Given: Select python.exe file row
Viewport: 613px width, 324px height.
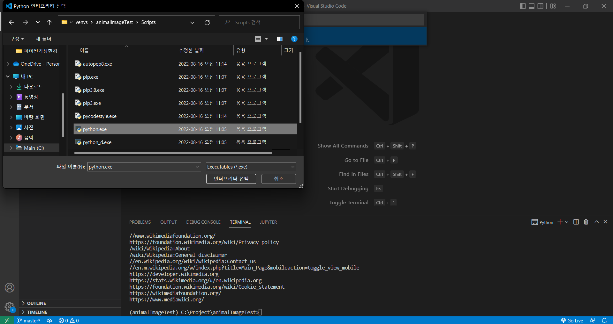Looking at the screenshot, I should [x=185, y=129].
